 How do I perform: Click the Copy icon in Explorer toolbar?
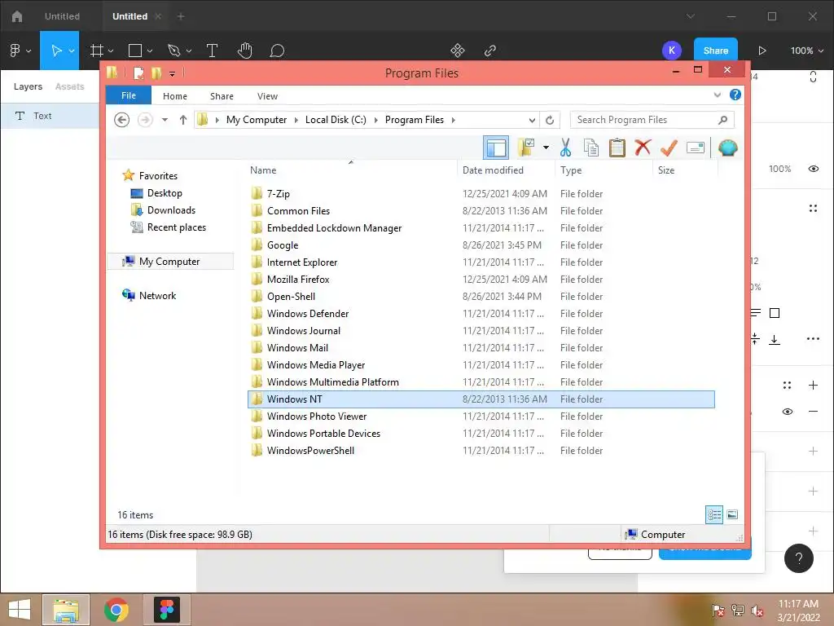tap(591, 148)
